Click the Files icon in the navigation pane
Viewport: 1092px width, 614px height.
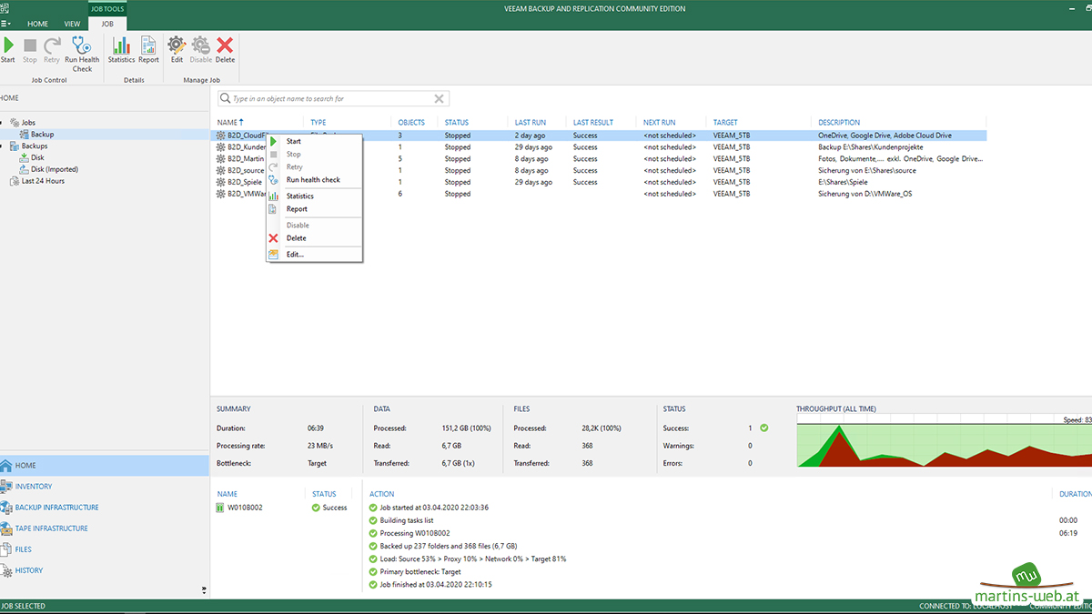click(7, 549)
